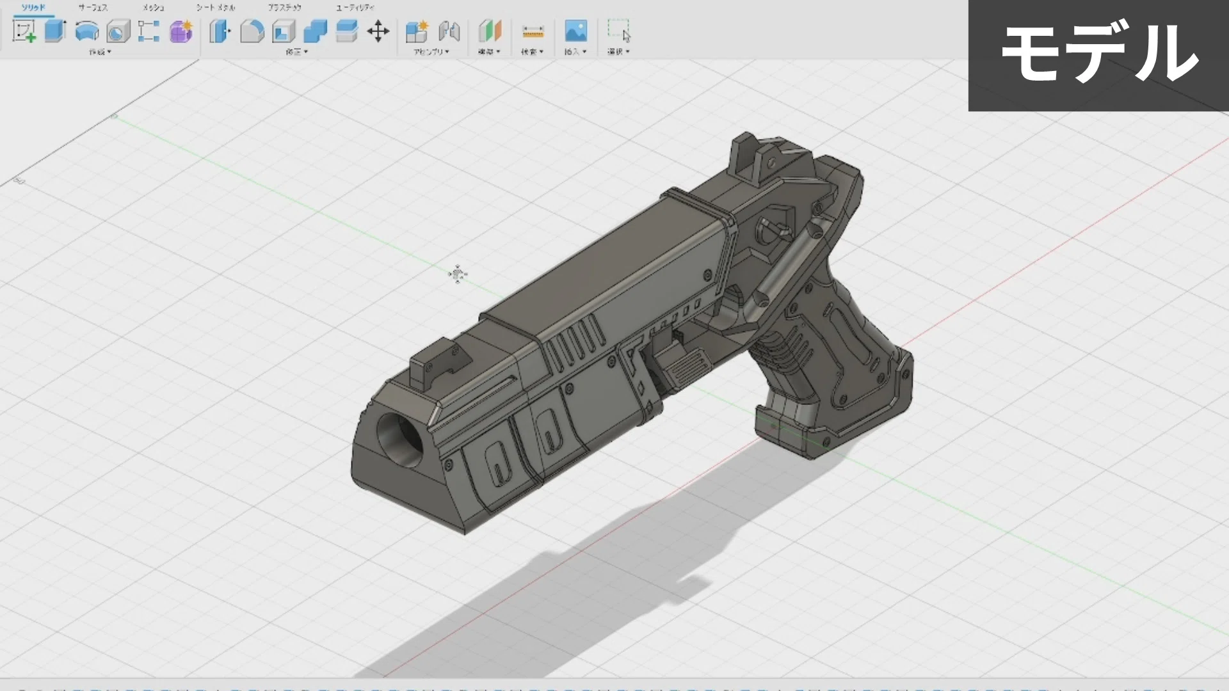1229x691 pixels.
Task: Open the 挿入 (Insert) dropdown
Action: (575, 52)
